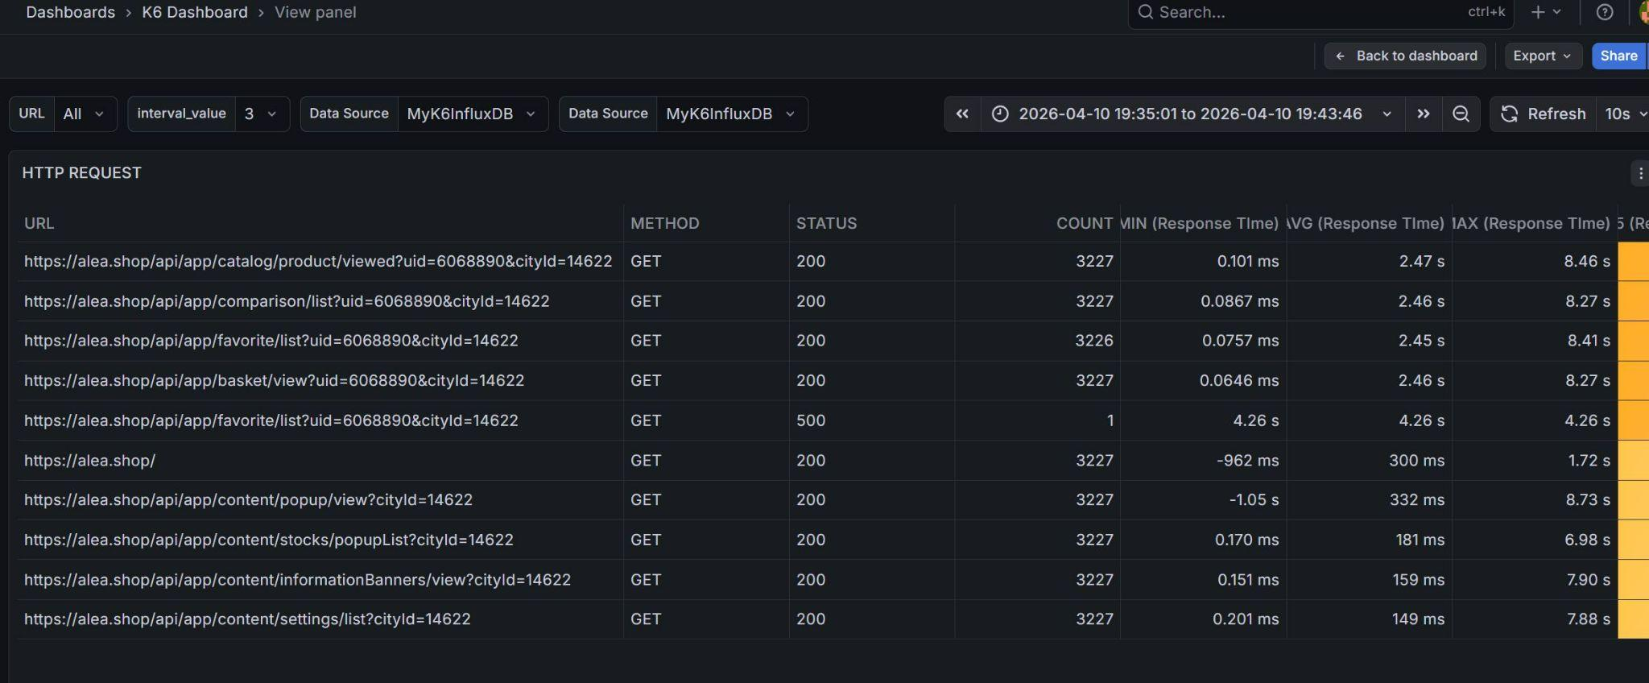Open the help question-mark icon

click(x=1604, y=12)
